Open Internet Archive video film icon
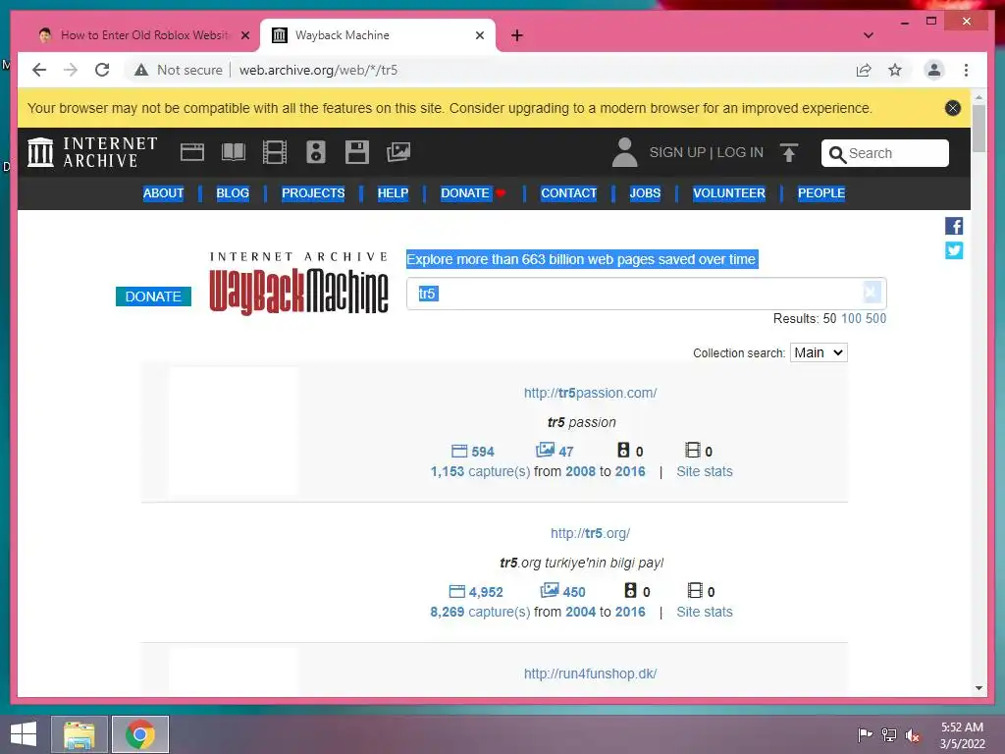 (275, 152)
